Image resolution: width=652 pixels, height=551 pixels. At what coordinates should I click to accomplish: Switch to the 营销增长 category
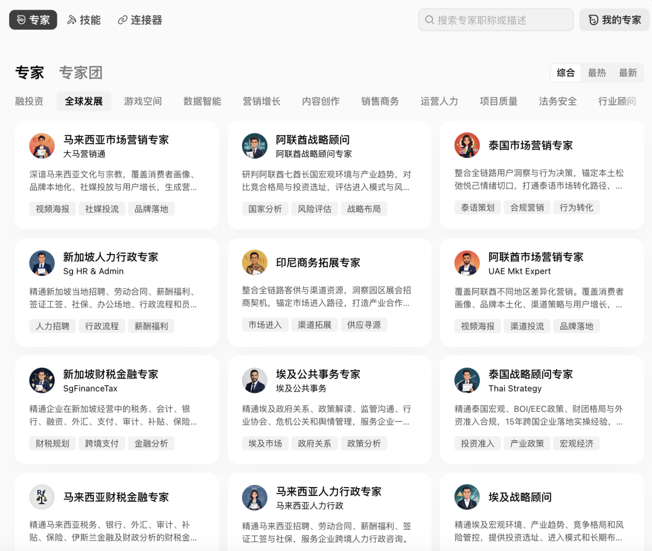[x=261, y=101]
